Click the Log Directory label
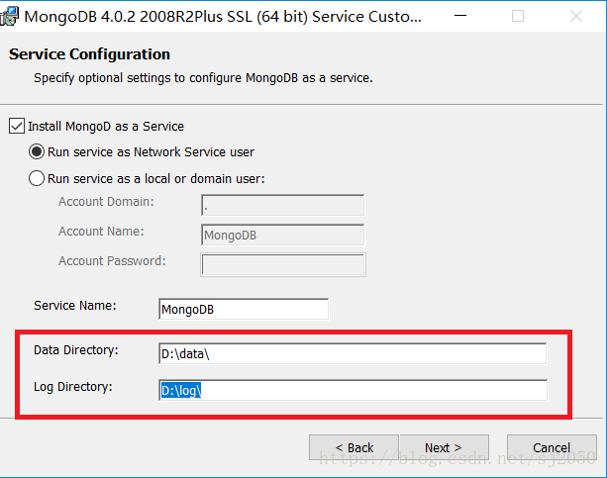The image size is (607, 478). 72,387
